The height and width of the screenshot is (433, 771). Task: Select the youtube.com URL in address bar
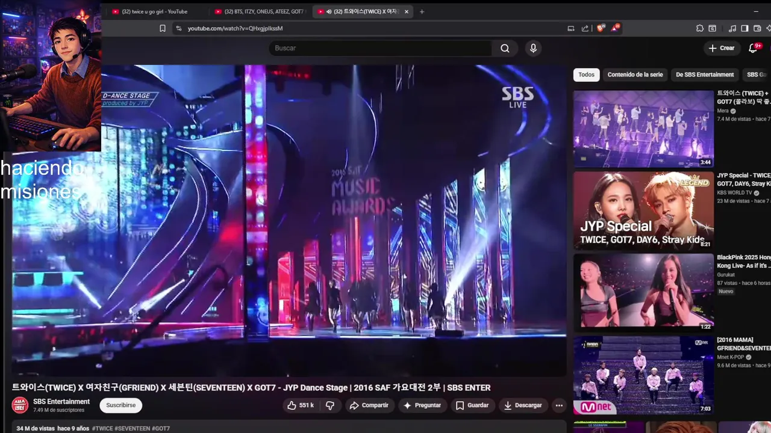235,28
